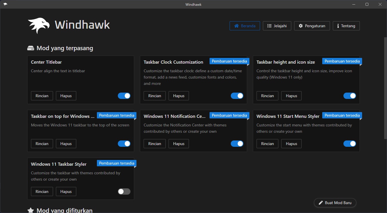The width and height of the screenshot is (387, 213).
Task: Click the drive icon beside Mod yang terpasang
Action: tap(31, 48)
